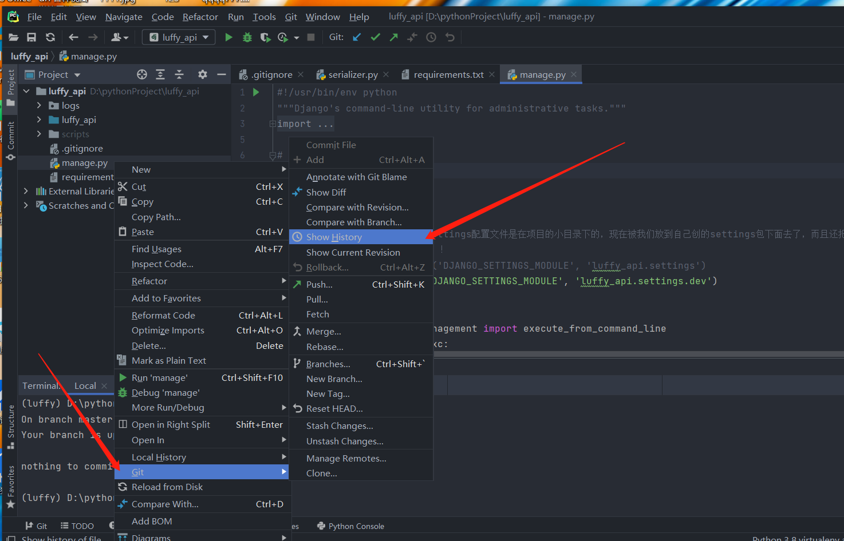844x541 pixels.
Task: Open luffy_api run configuration dropdown
Action: point(179,37)
